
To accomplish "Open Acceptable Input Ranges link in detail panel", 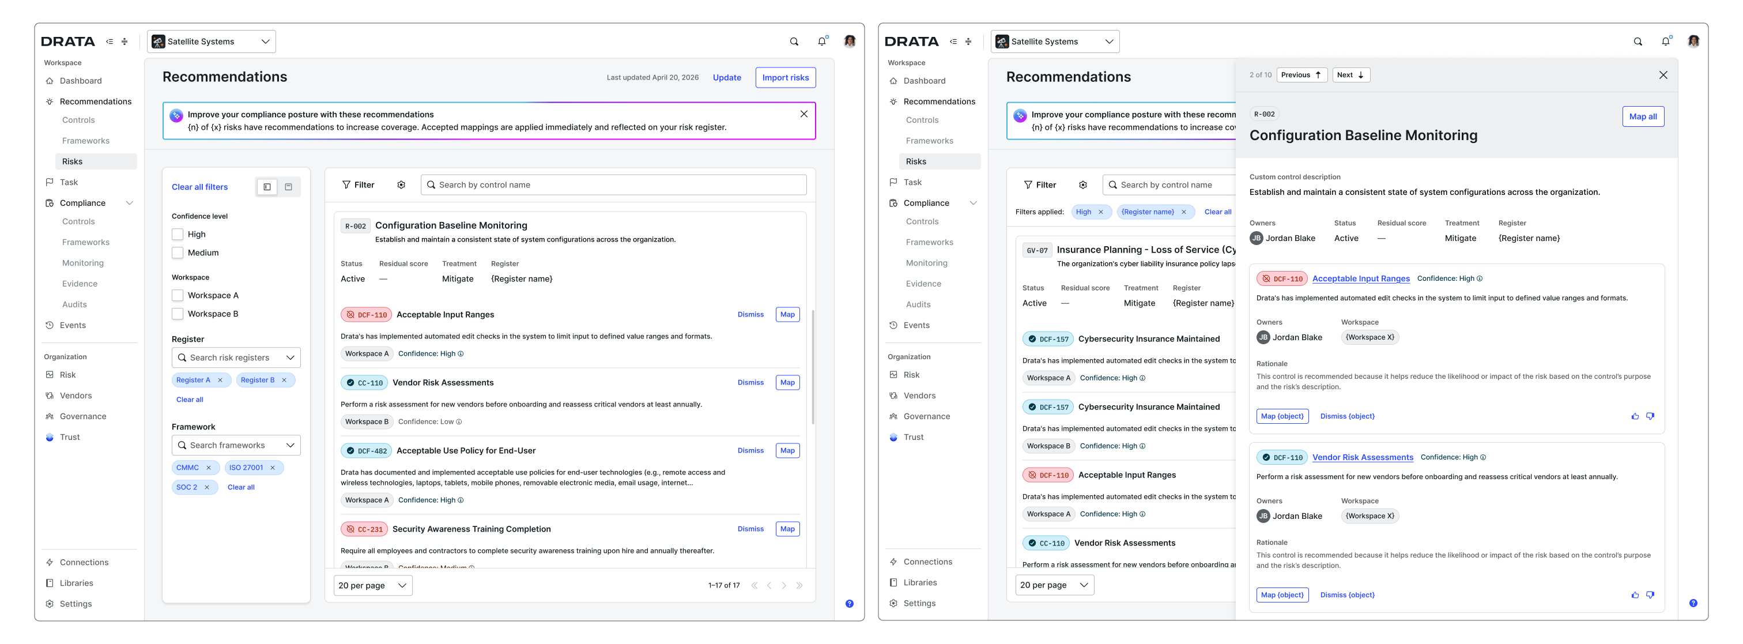I will click(1361, 278).
